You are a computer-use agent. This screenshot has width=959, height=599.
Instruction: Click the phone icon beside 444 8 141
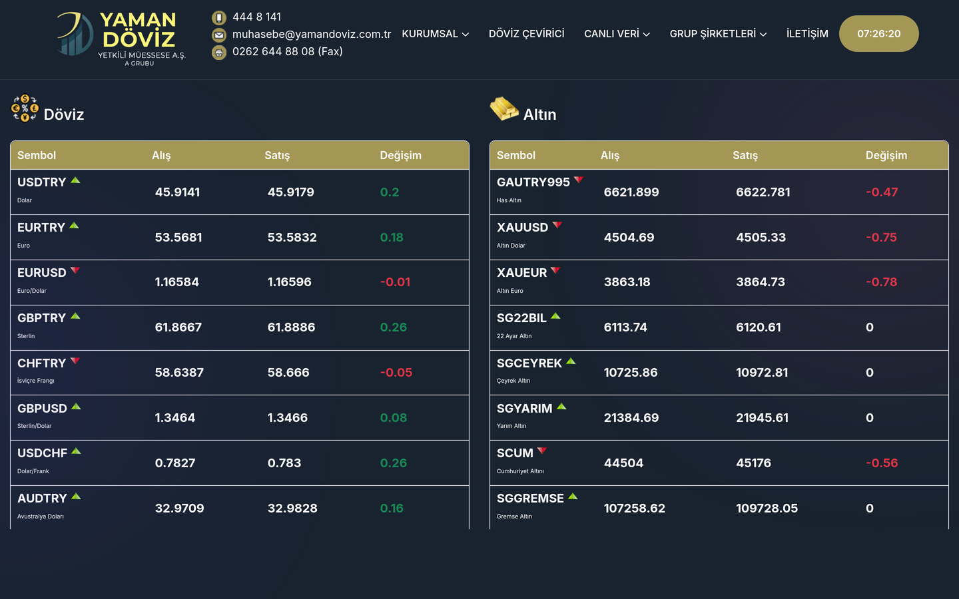click(219, 17)
